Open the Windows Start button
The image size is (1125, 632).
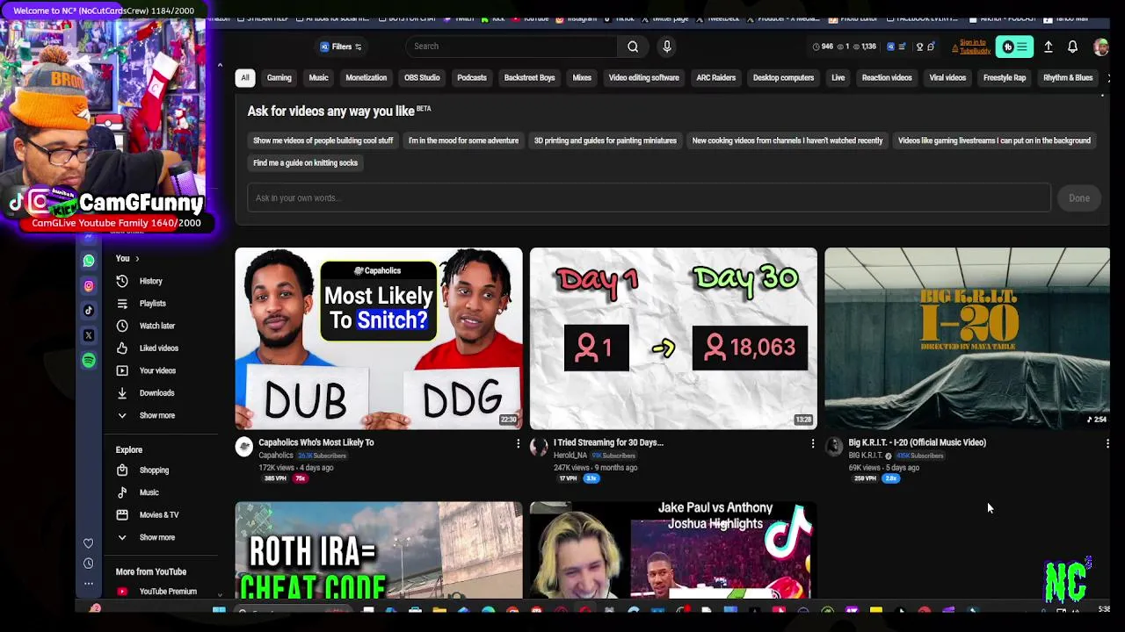(x=219, y=611)
